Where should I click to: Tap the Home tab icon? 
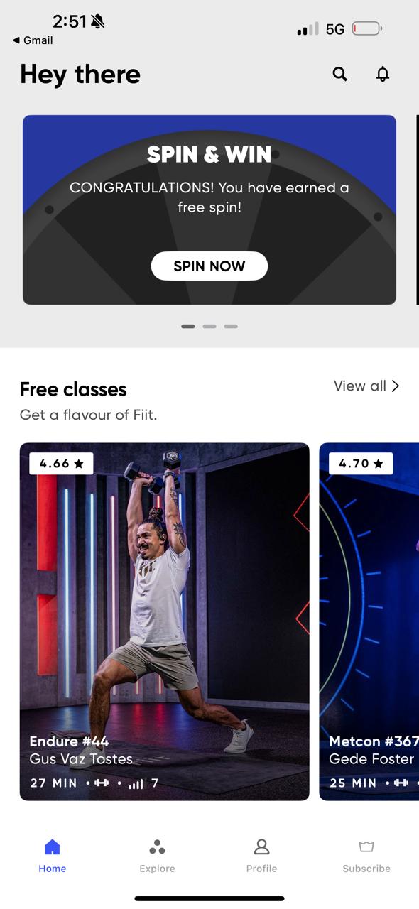point(53,847)
